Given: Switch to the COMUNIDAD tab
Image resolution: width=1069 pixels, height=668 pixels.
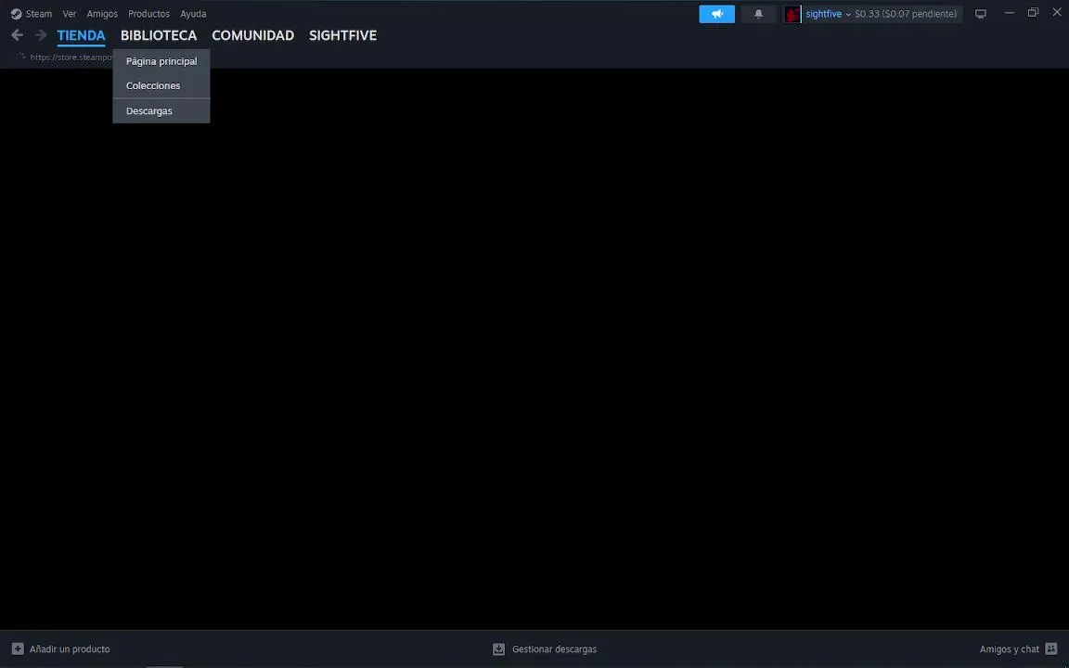Looking at the screenshot, I should coord(253,35).
